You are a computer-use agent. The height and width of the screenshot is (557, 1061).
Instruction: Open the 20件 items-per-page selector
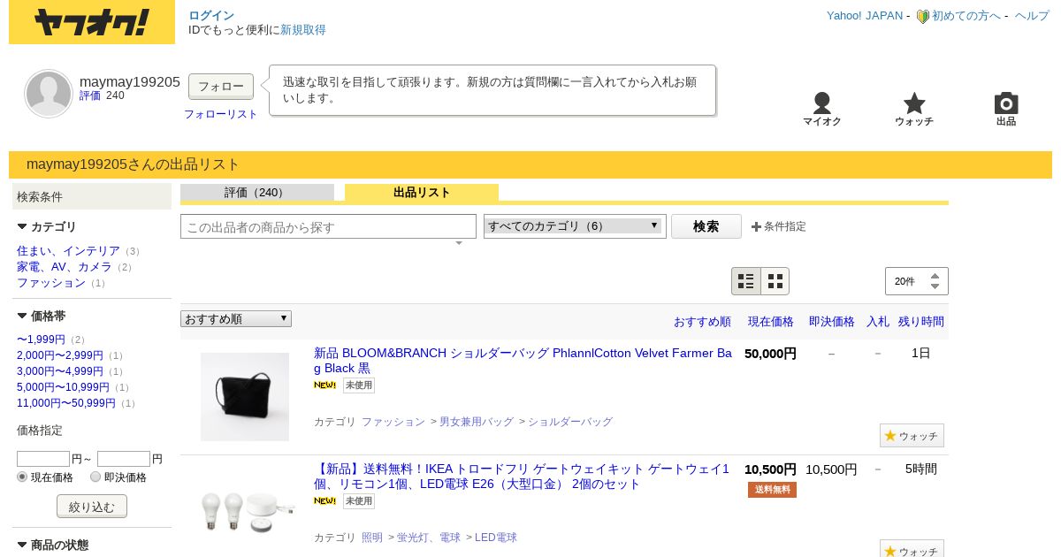tap(917, 281)
